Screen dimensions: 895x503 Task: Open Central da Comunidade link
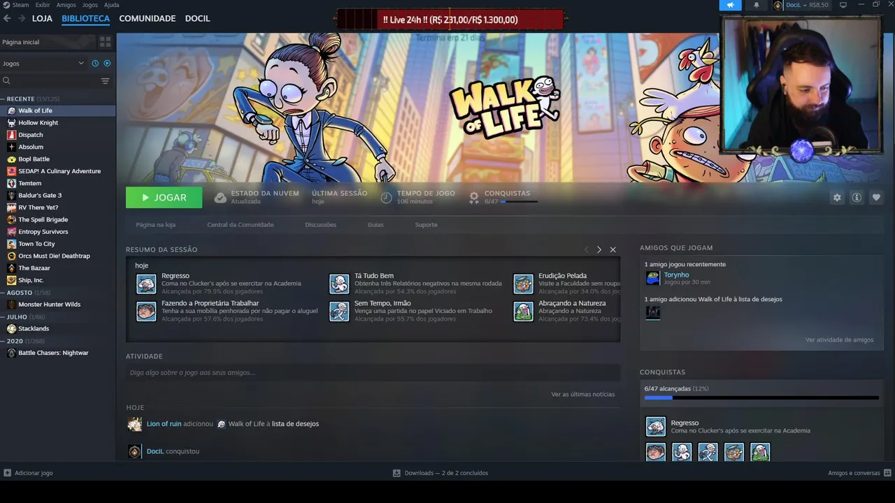click(x=241, y=225)
